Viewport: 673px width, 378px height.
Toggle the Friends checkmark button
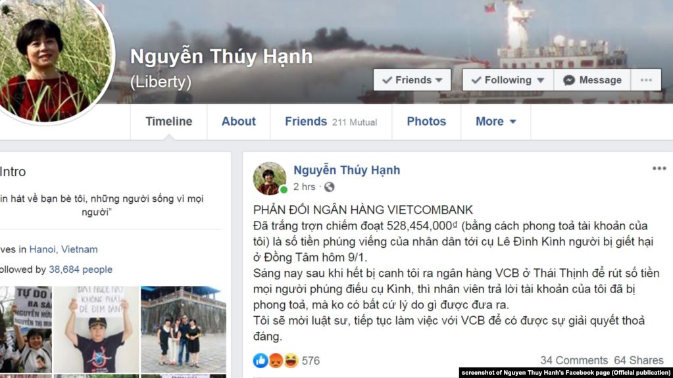[412, 80]
